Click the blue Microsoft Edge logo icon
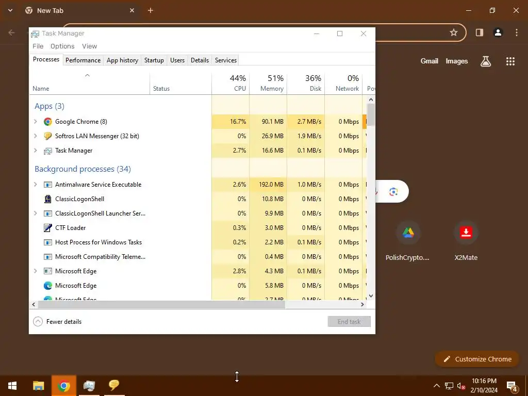528x396 pixels. click(x=48, y=286)
